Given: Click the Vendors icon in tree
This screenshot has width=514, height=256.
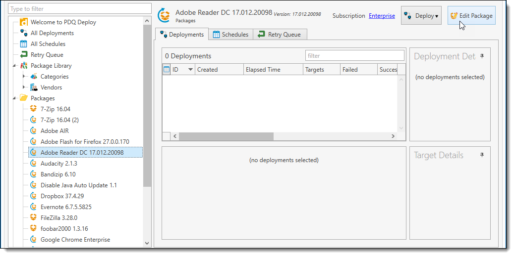Looking at the screenshot, I should [x=33, y=87].
